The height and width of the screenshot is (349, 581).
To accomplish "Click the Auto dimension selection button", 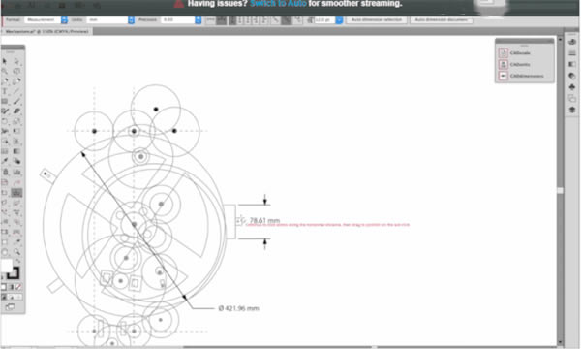I will tap(377, 20).
